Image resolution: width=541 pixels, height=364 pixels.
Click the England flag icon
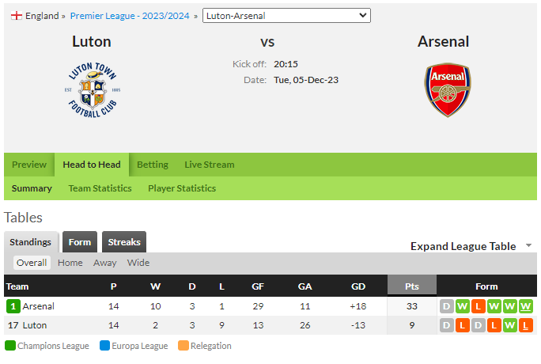(x=17, y=16)
